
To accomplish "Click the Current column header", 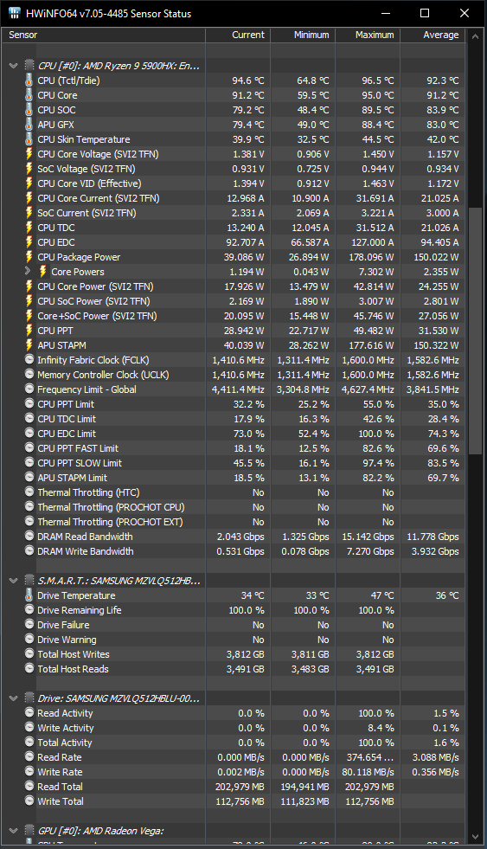I will pyautogui.click(x=238, y=35).
